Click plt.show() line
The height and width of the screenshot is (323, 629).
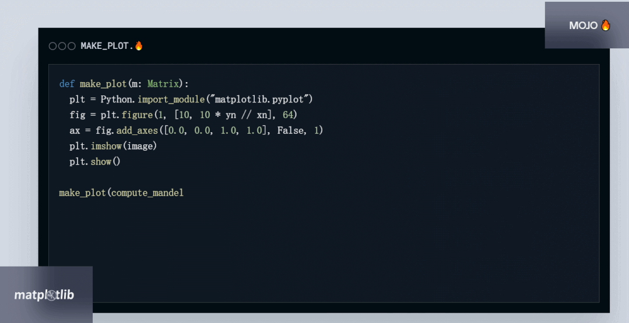94,162
